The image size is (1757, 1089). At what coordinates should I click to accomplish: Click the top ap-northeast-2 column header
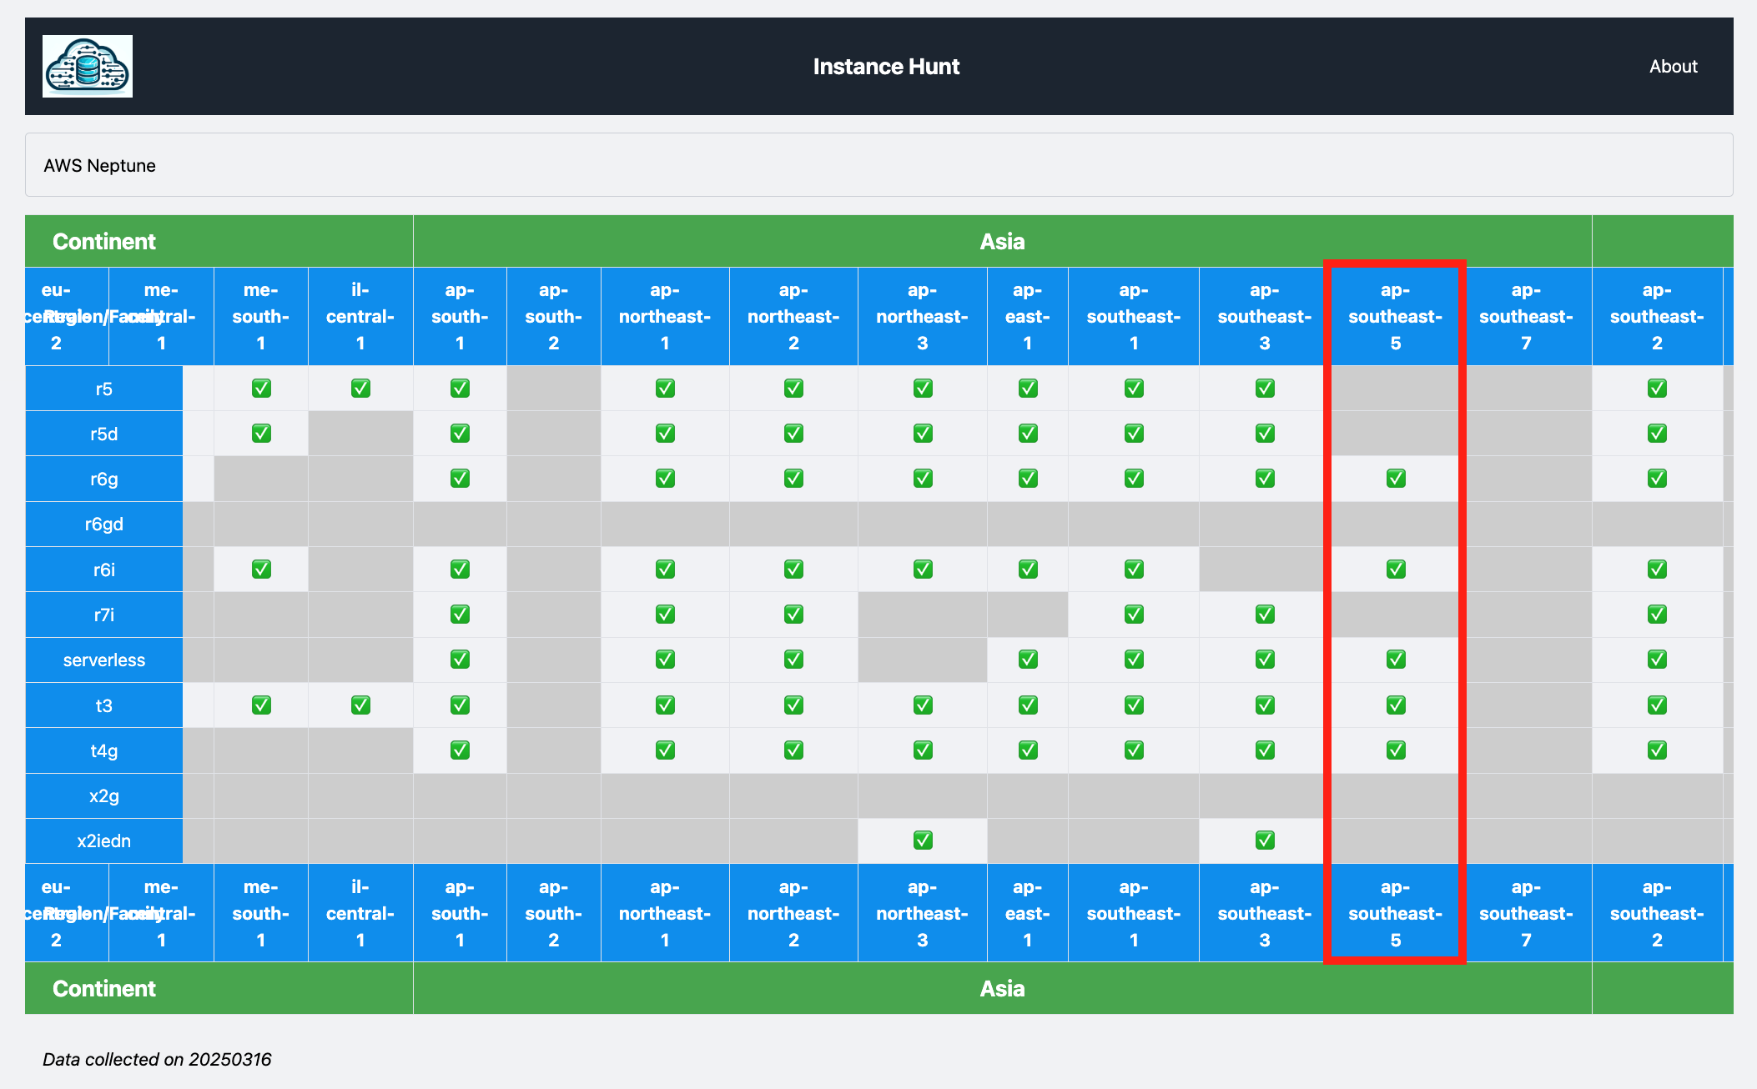pos(793,317)
